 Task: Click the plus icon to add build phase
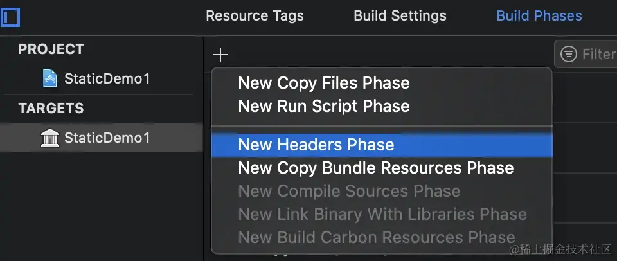220,55
